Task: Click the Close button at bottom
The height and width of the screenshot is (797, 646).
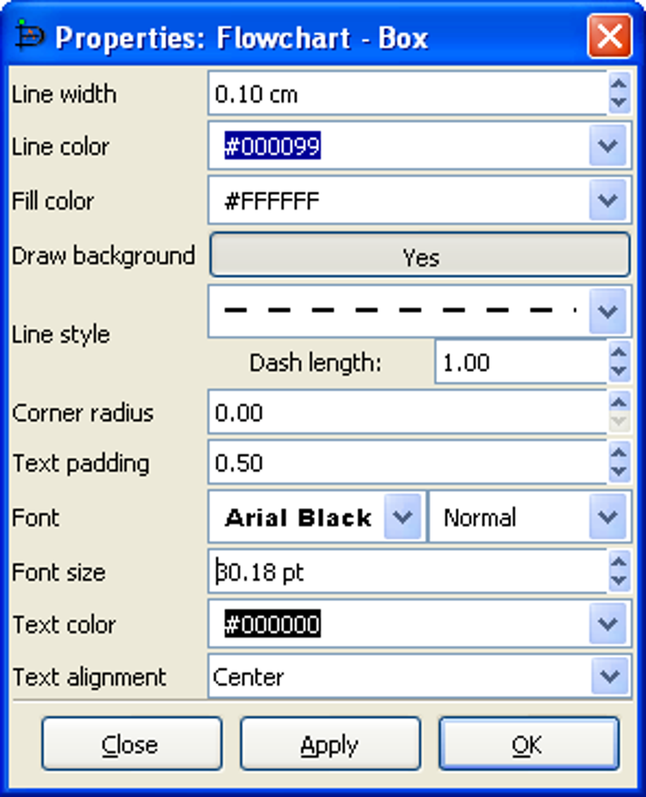Action: (x=131, y=744)
